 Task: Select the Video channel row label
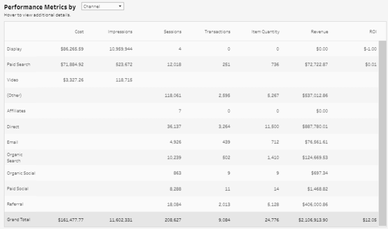coord(13,80)
